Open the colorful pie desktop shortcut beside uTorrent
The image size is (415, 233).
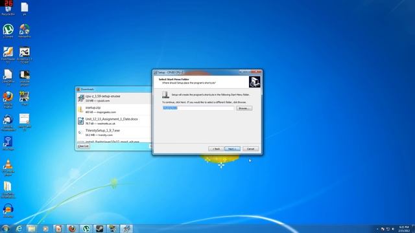click(25, 31)
